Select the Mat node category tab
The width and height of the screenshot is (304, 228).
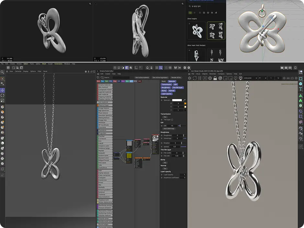point(98,81)
